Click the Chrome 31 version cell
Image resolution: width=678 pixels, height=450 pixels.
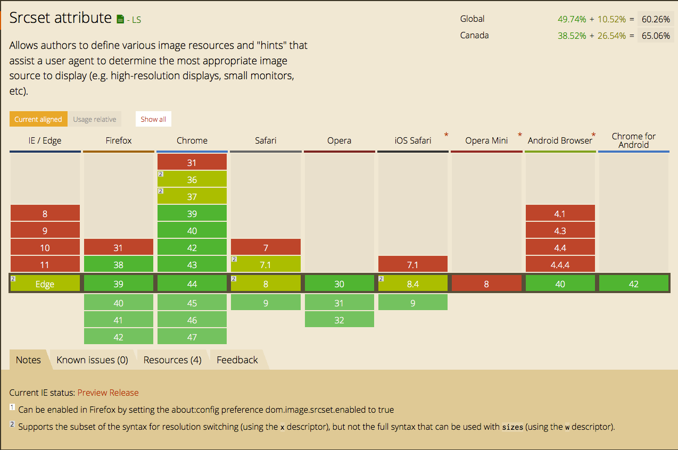coord(192,162)
